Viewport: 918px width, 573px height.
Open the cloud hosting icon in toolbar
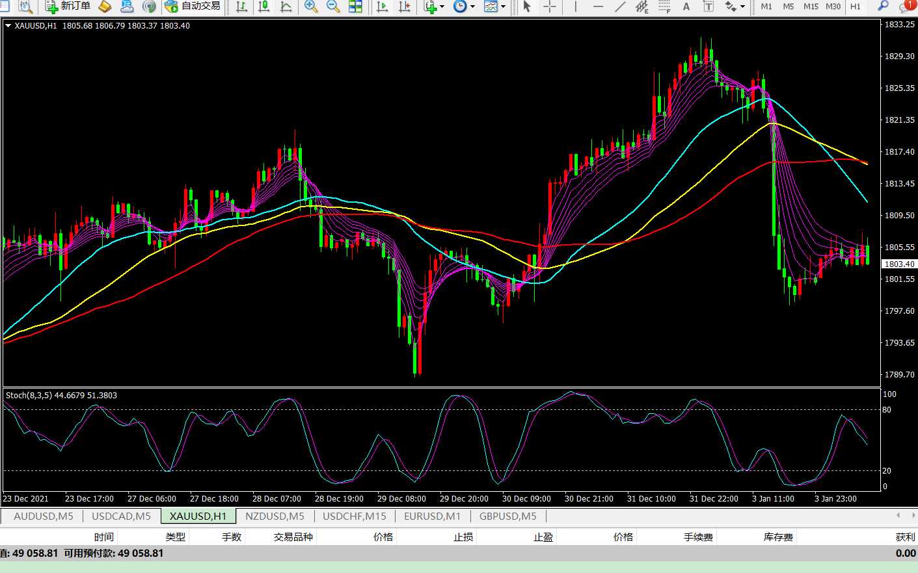[127, 6]
